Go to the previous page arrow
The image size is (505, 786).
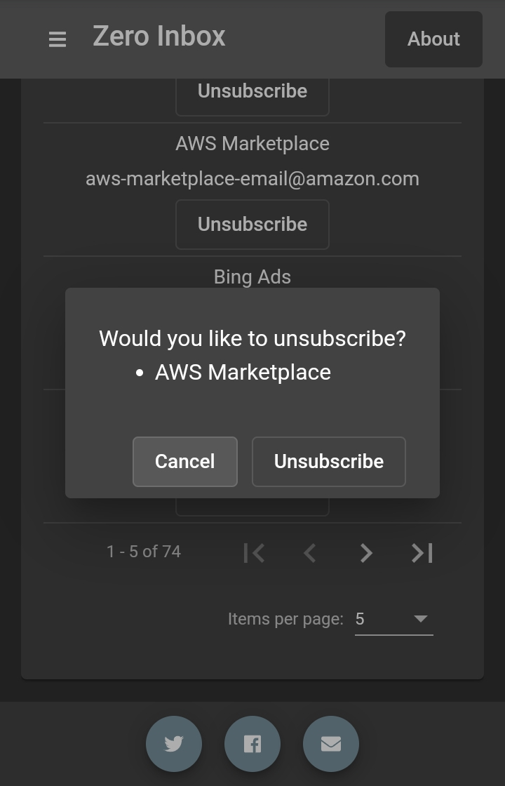[x=310, y=553]
